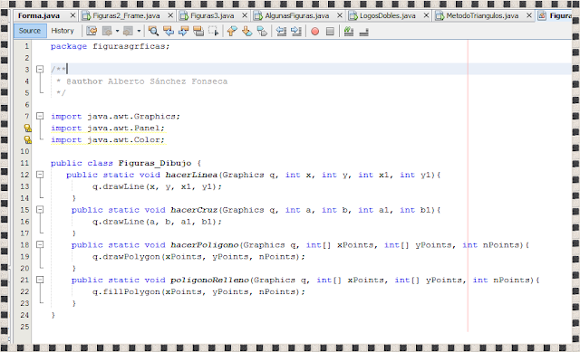The height and width of the screenshot is (352, 580).
Task: Start macro recording with red circle
Action: (314, 32)
